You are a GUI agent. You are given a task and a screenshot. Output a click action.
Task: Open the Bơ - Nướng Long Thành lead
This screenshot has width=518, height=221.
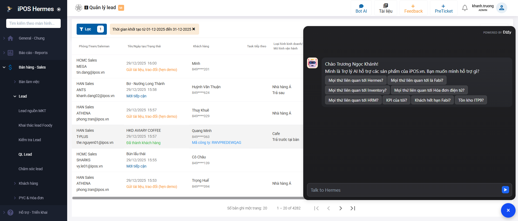pos(145,84)
